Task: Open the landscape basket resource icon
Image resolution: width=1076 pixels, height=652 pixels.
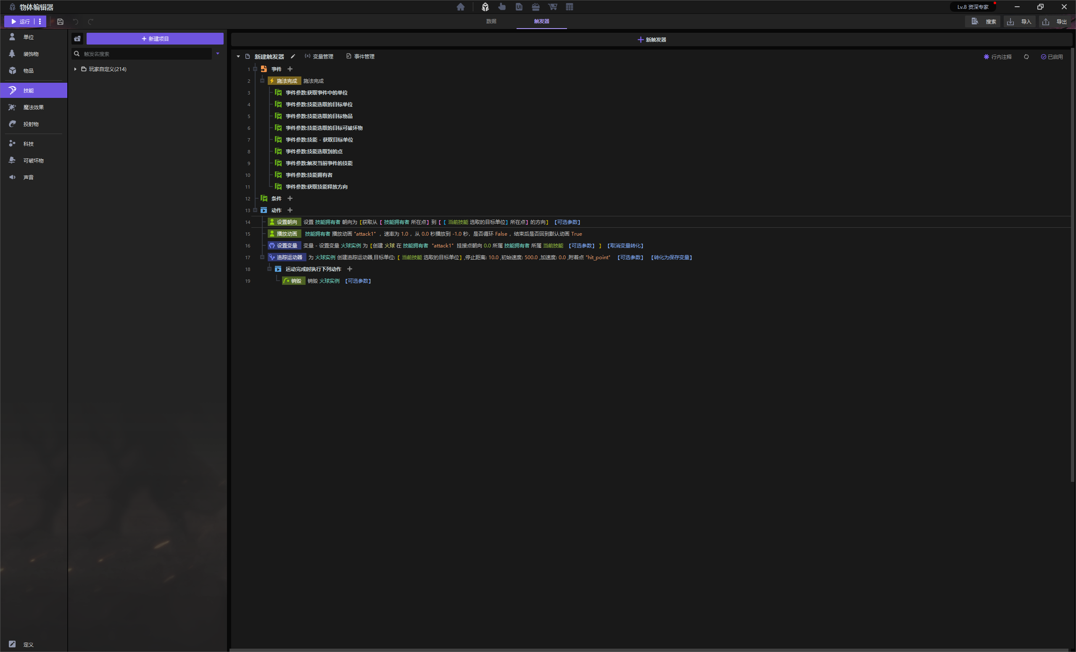Action: point(535,7)
